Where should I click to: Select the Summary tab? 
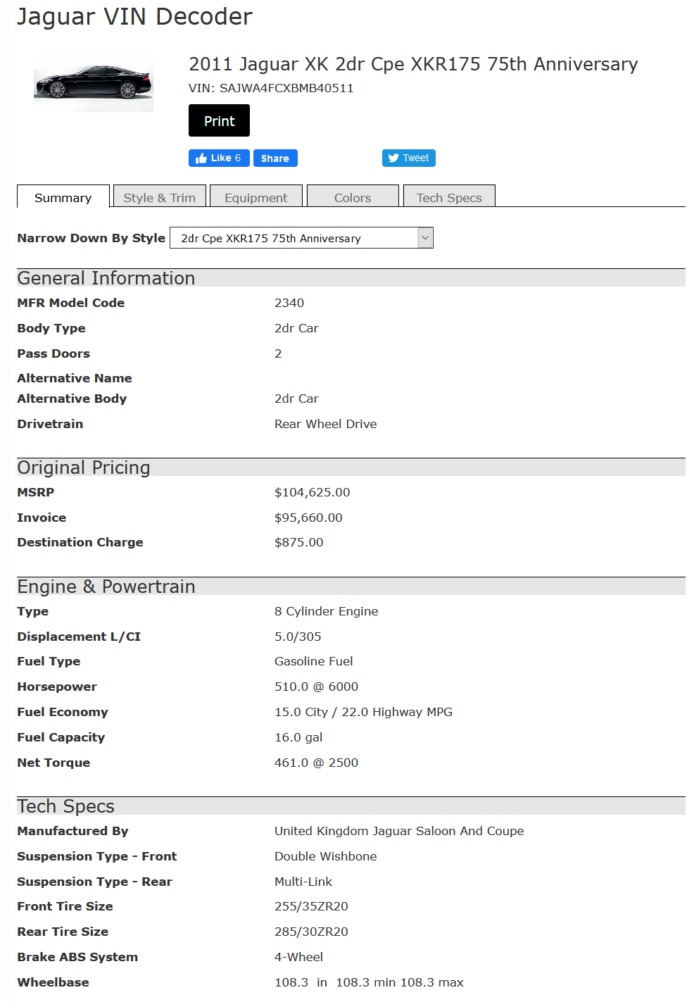(63, 197)
